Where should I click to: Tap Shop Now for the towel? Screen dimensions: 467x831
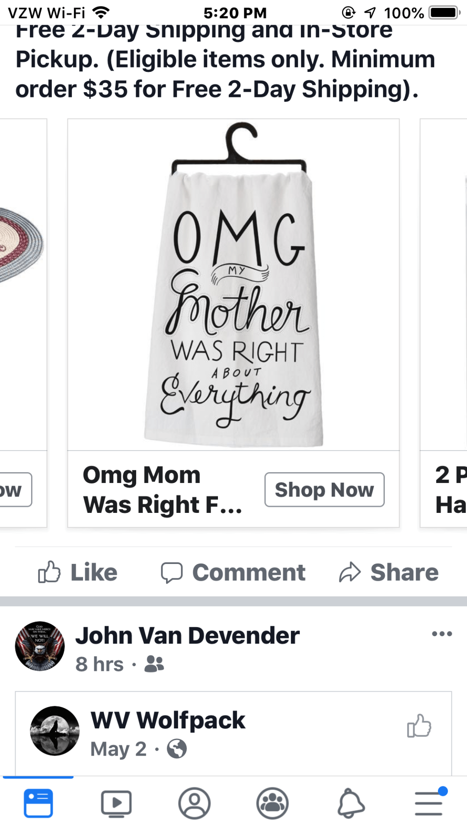(324, 490)
